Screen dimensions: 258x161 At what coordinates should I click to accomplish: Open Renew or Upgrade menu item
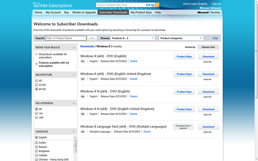(x=84, y=12)
